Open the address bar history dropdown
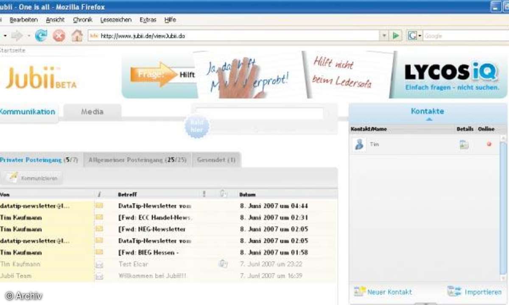The image size is (509, 305). click(384, 36)
